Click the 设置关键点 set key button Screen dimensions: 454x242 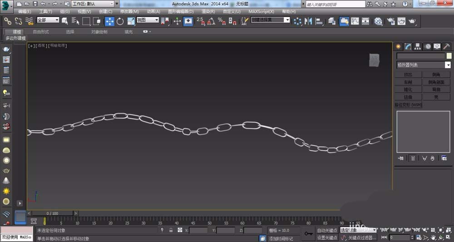point(327,237)
